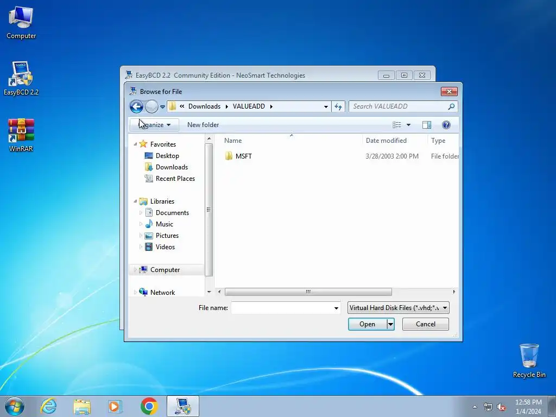
Task: Click the taskbar clock showing 12:58 PM
Action: point(528,407)
